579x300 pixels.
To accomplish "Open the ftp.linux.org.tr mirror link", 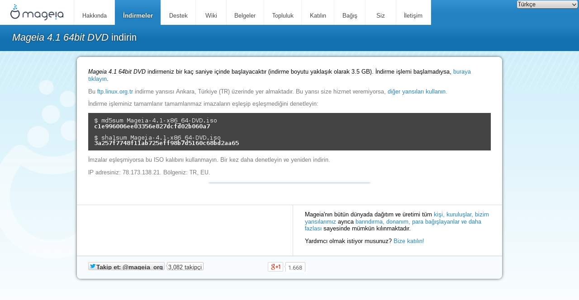I will (x=115, y=91).
